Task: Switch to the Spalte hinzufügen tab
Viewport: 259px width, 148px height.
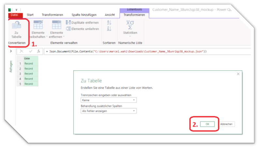Action: pyautogui.click(x=84, y=15)
